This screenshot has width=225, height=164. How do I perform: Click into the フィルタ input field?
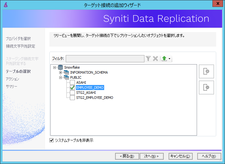(105, 59)
